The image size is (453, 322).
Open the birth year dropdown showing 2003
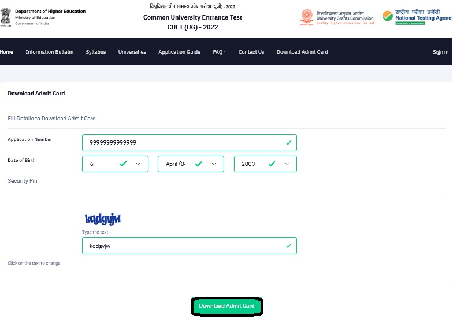click(x=265, y=164)
